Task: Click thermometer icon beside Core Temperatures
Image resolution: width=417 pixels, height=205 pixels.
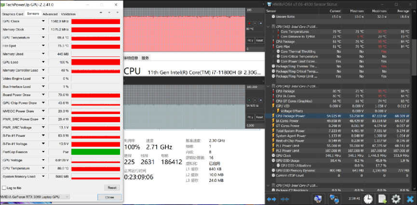Action: point(278,32)
